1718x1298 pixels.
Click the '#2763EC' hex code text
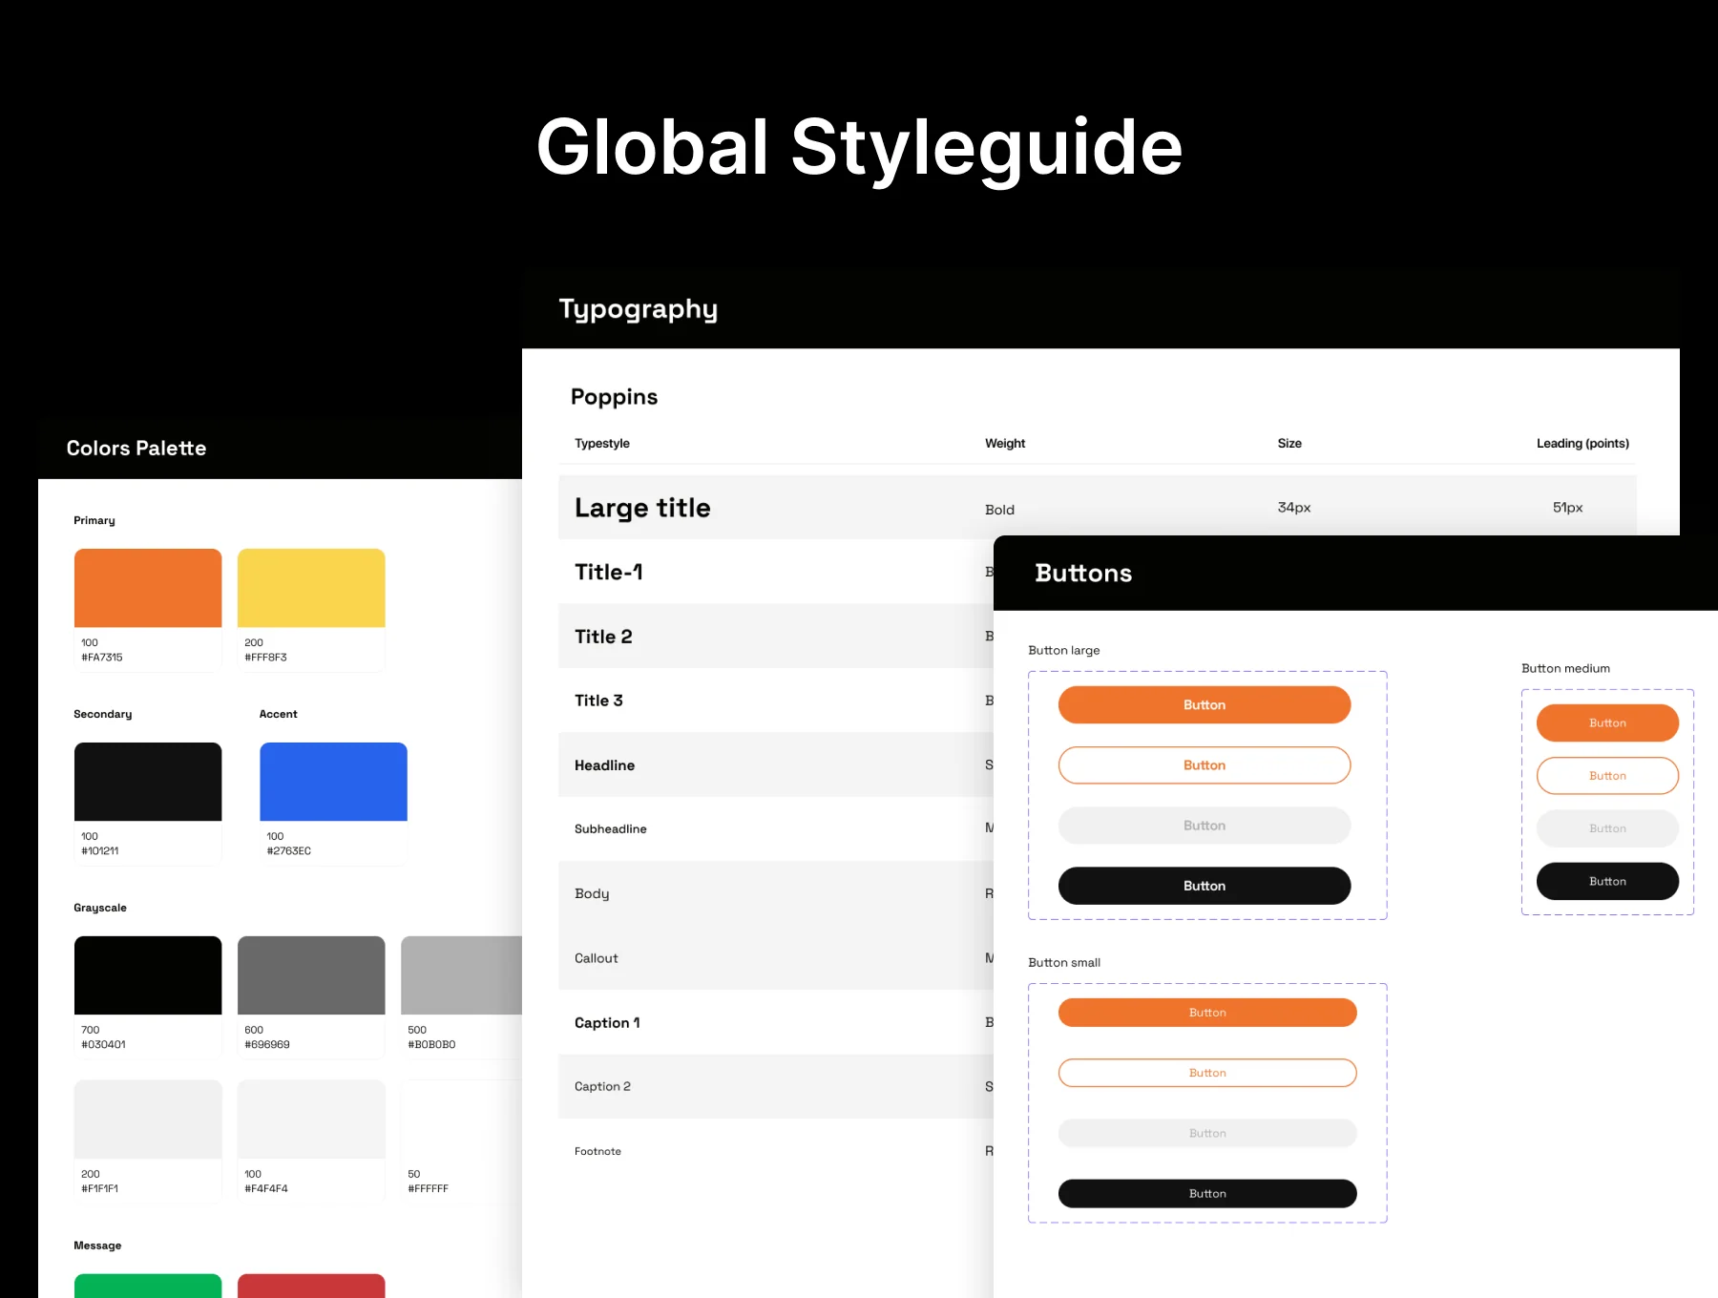(x=289, y=850)
